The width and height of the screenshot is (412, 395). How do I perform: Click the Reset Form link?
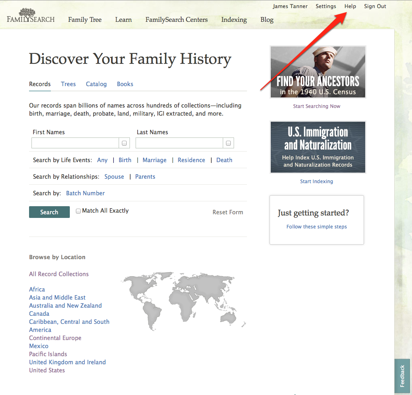(x=228, y=212)
